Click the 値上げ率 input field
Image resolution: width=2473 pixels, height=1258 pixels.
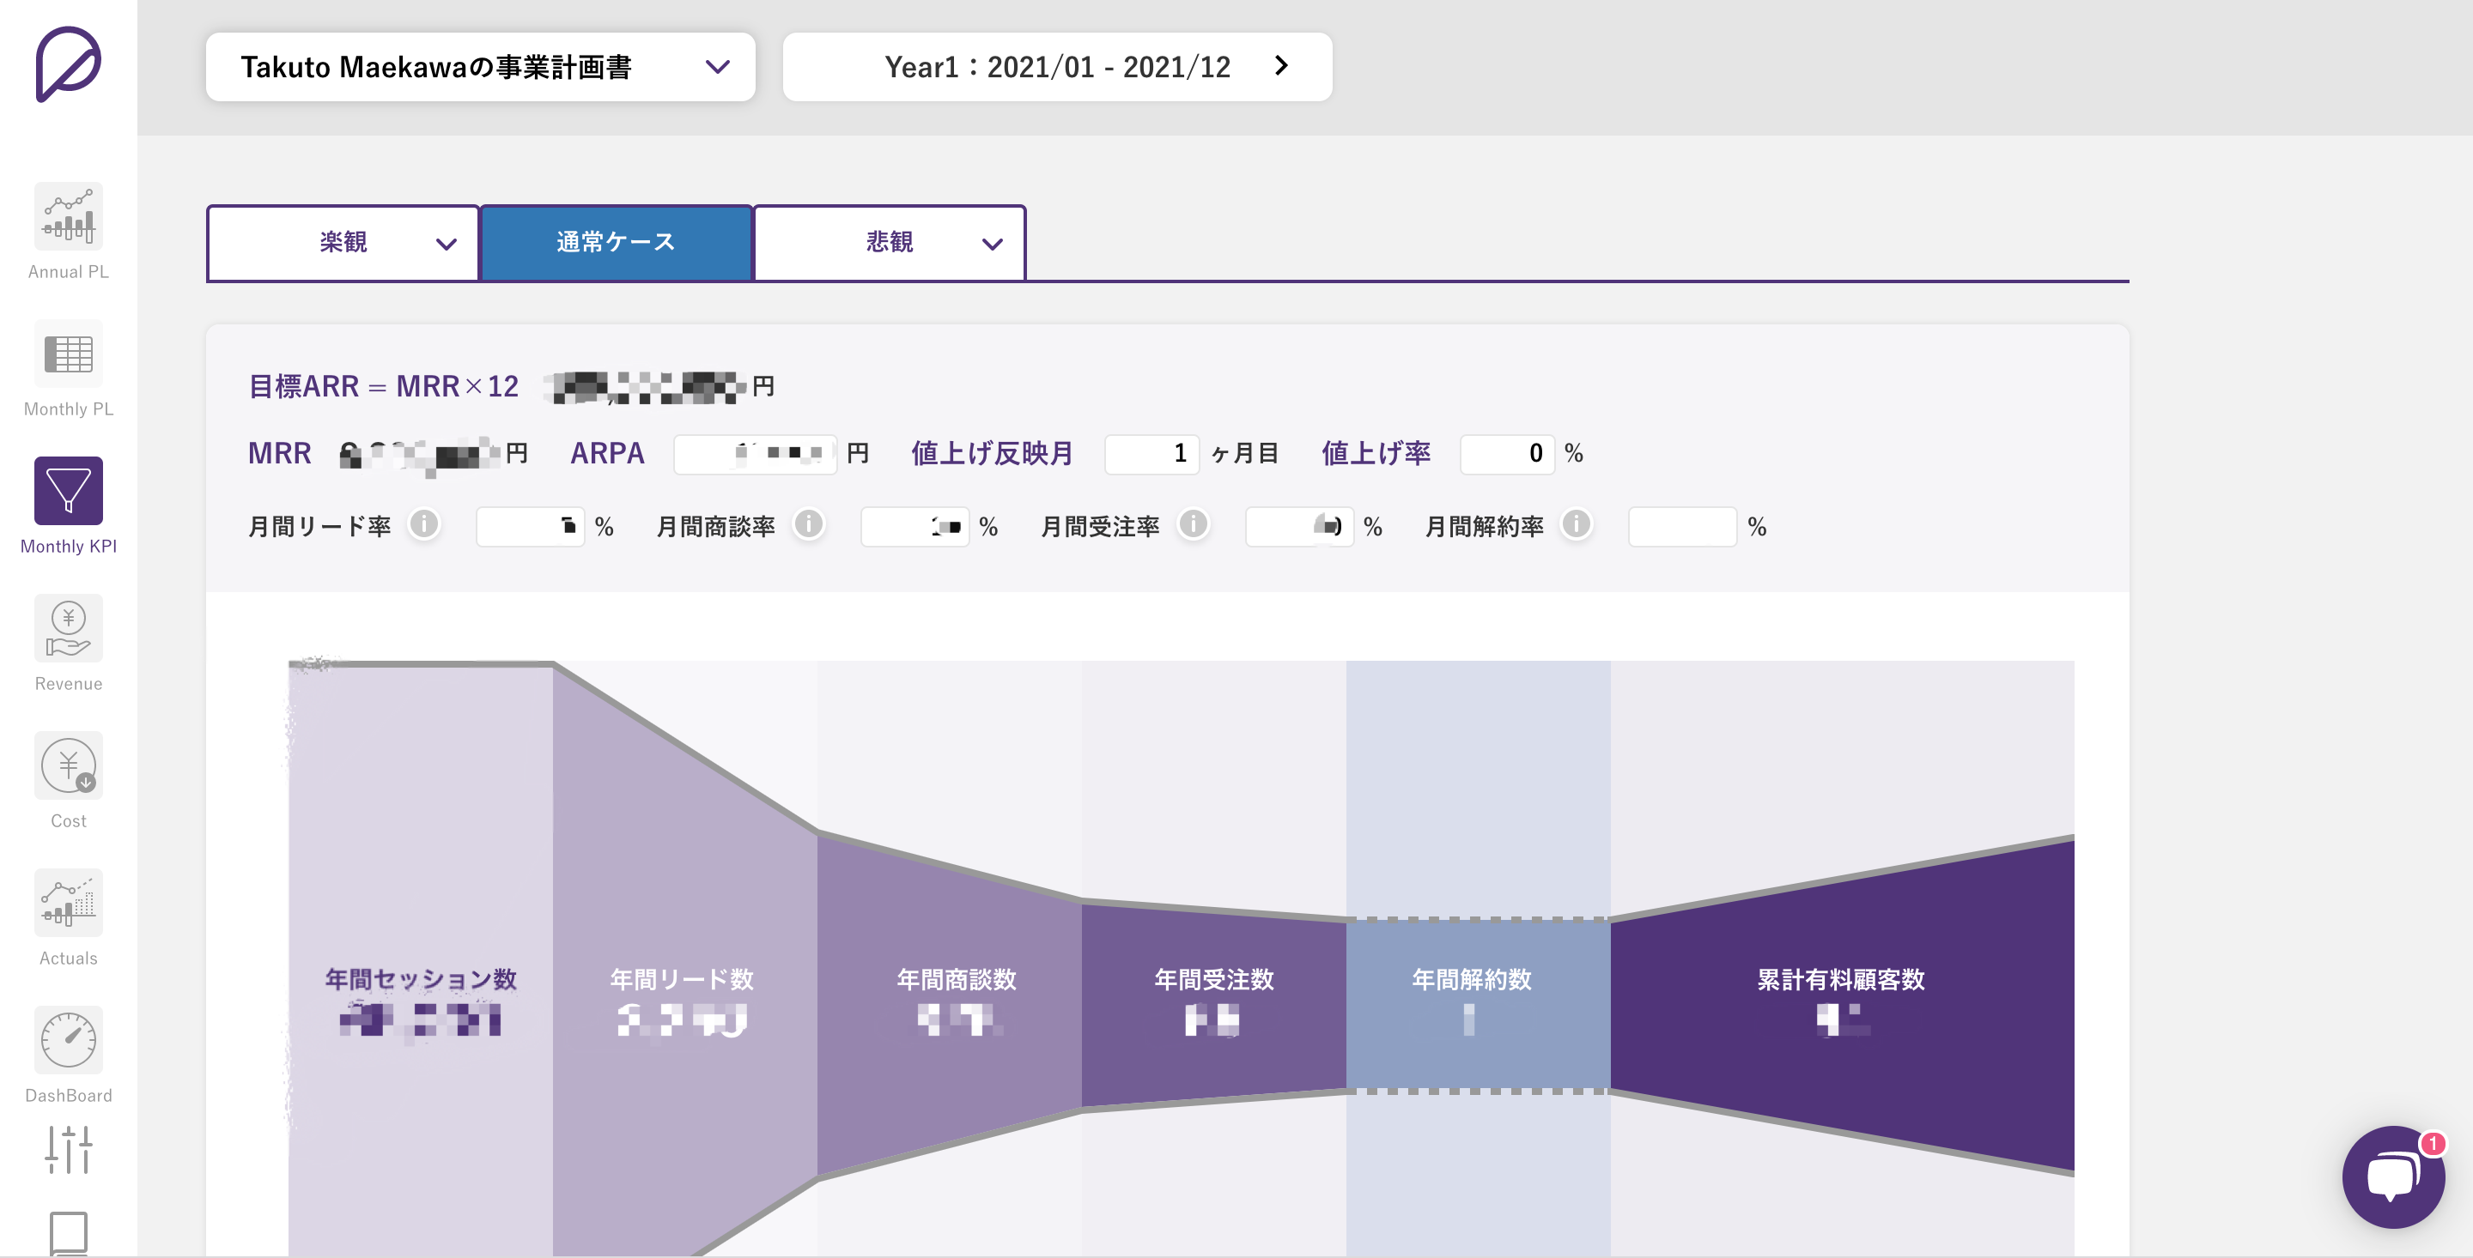pos(1506,454)
